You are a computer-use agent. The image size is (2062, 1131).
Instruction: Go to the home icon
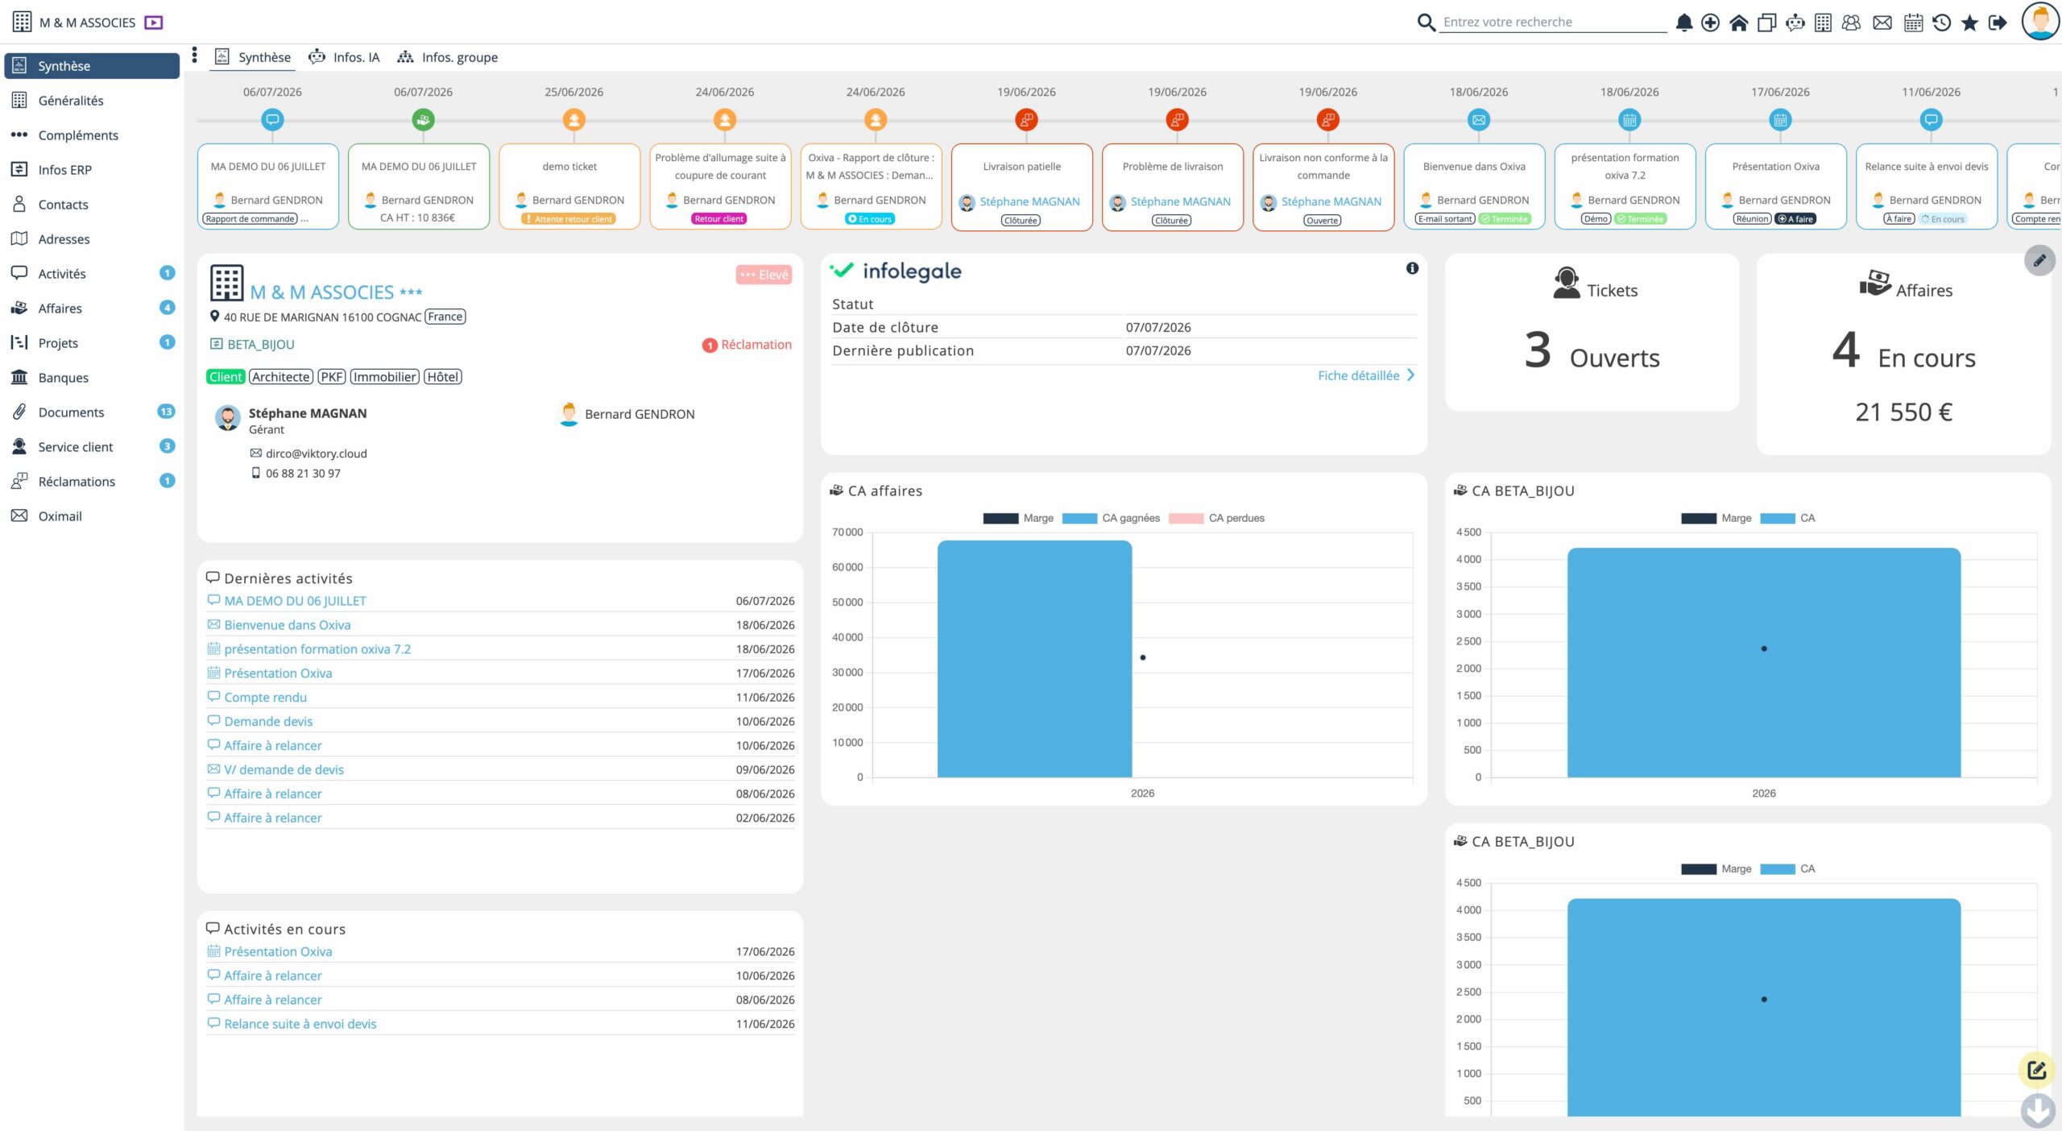coord(1738,23)
